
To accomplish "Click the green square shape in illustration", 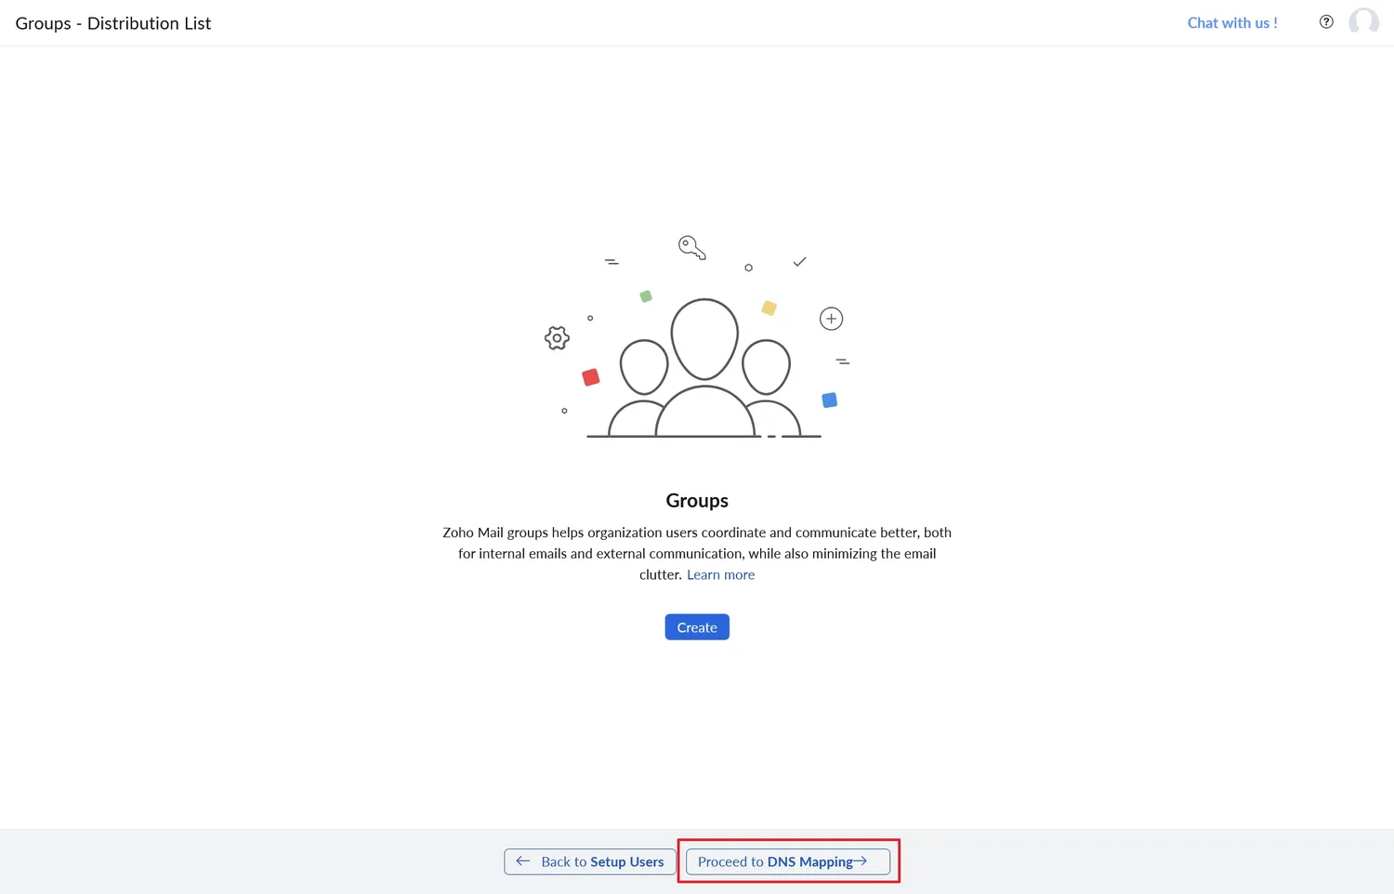I will tap(646, 296).
